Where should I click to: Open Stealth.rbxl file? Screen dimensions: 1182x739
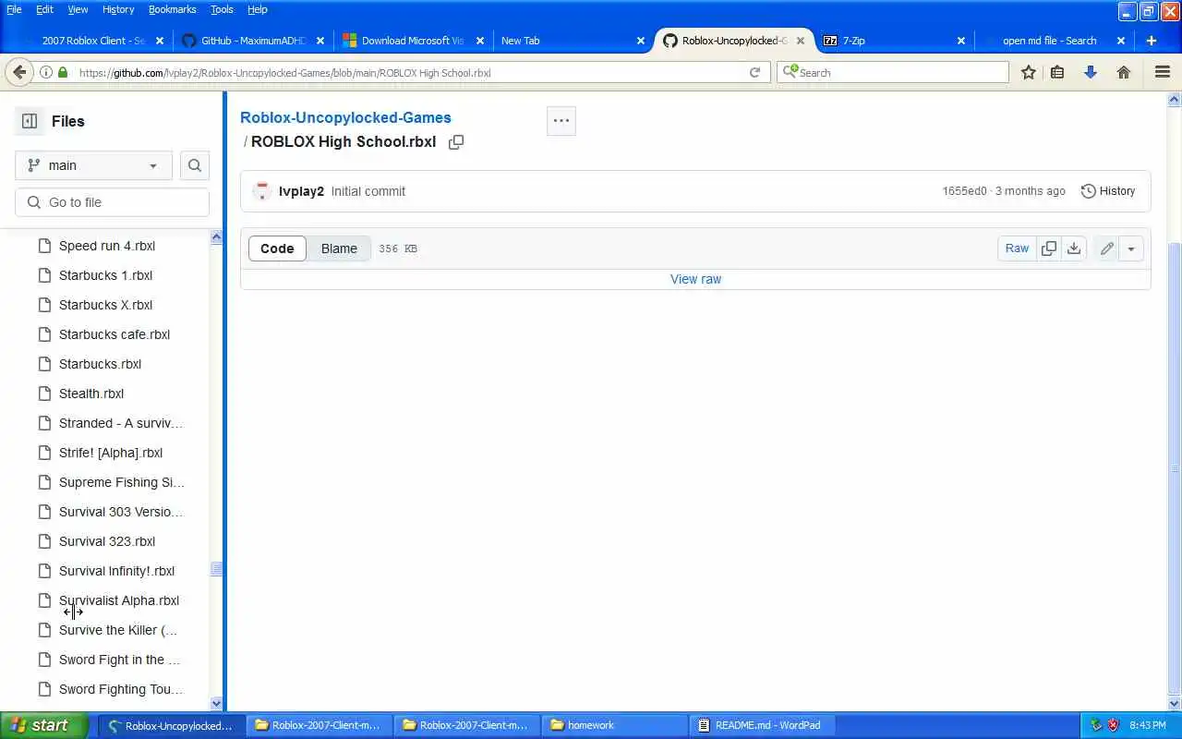[x=91, y=394]
